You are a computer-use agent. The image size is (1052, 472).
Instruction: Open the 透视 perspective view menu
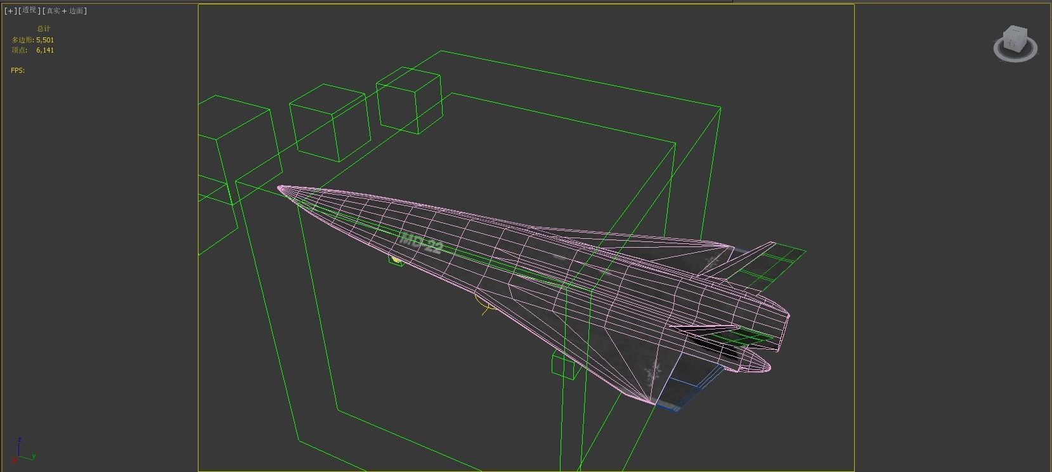coord(30,11)
